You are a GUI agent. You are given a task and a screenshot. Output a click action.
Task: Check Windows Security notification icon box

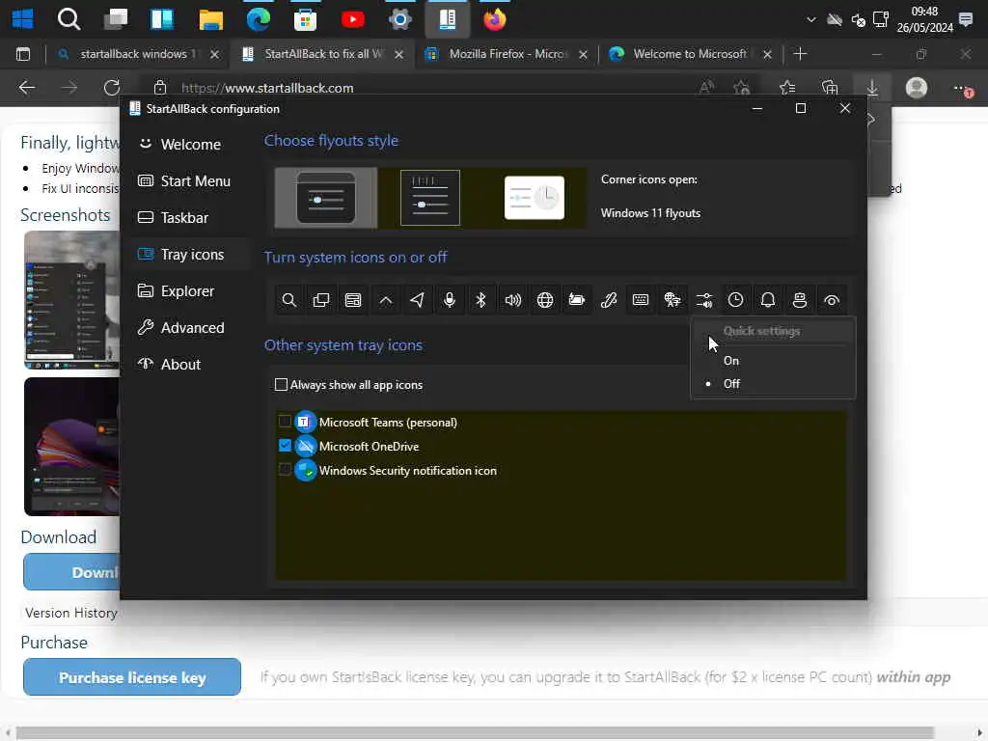(x=285, y=470)
